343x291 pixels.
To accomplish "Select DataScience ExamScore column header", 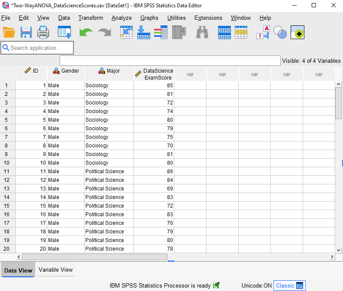I will tap(154, 74).
